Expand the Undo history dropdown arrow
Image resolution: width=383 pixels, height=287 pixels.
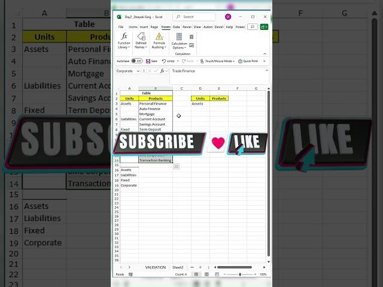point(178,61)
